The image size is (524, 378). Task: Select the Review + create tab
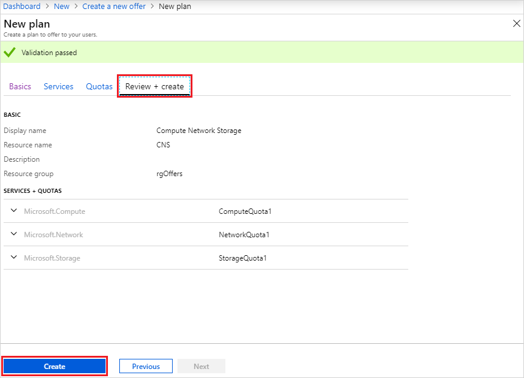pyautogui.click(x=154, y=86)
